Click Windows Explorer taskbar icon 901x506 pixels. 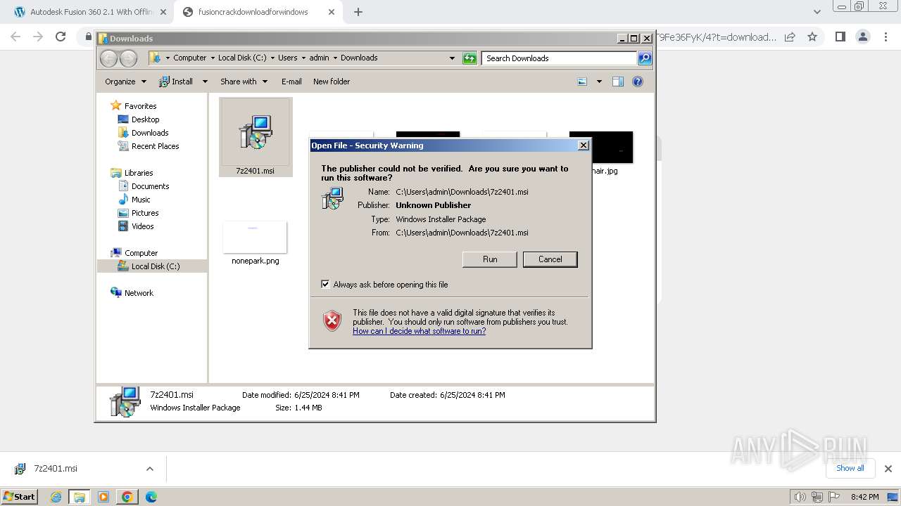[x=80, y=497]
